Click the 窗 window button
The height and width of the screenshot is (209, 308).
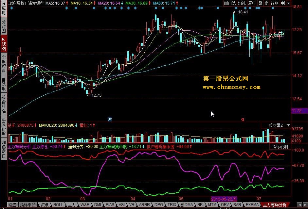click(x=266, y=3)
